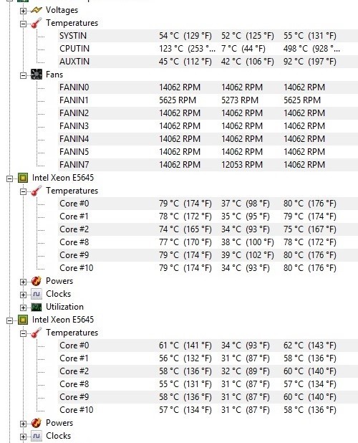Expand the Utilization node

click(23, 308)
